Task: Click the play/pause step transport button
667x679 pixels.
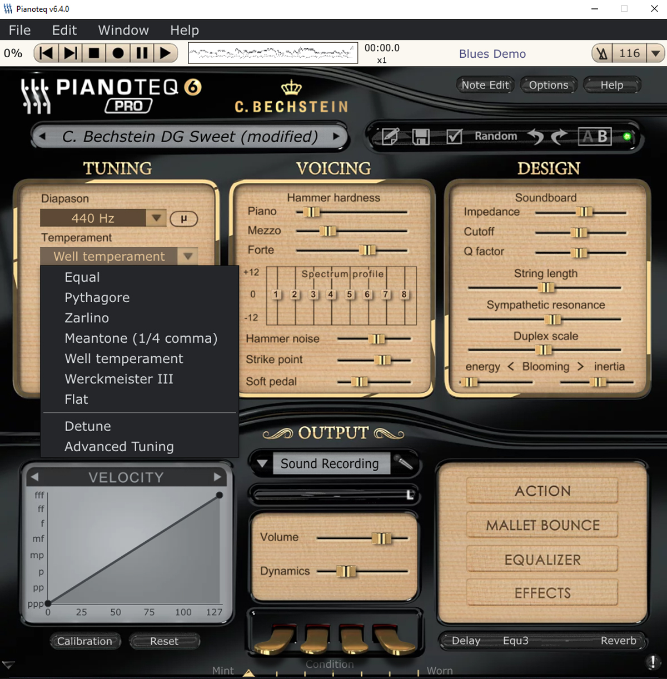Action: [x=71, y=53]
